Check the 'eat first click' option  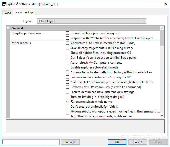(67, 82)
